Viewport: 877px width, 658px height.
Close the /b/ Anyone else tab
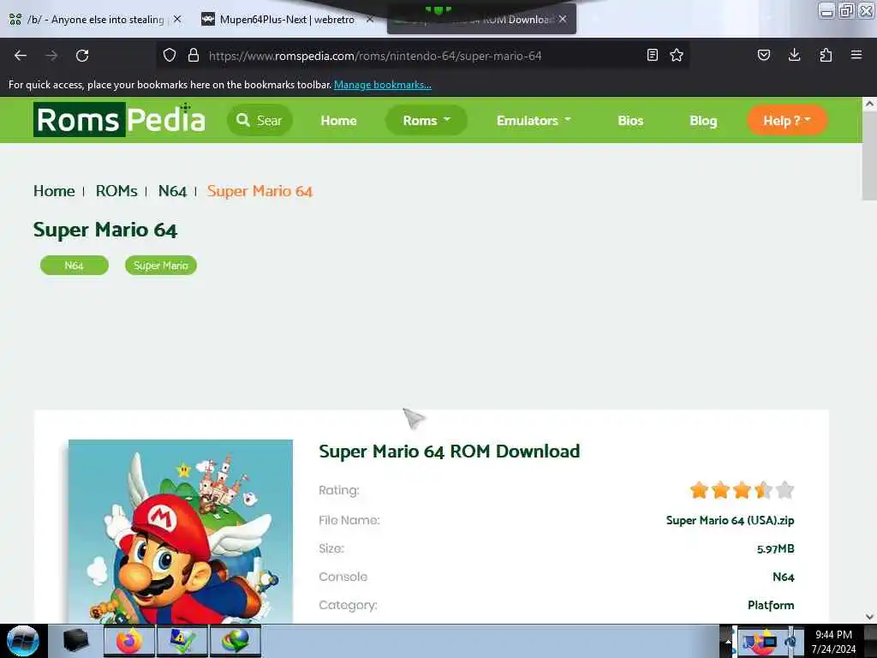click(x=177, y=19)
